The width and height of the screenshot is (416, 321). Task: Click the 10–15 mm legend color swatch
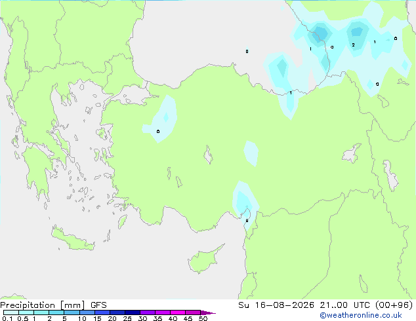click(87, 312)
